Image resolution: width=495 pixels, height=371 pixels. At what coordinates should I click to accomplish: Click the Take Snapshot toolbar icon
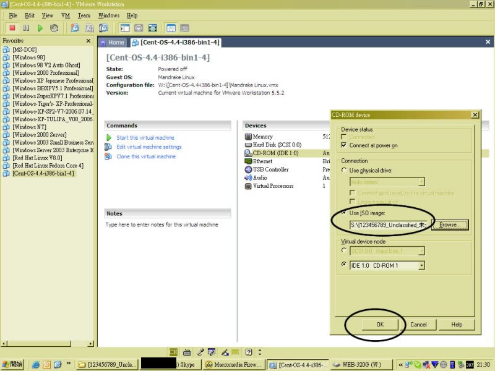75,28
